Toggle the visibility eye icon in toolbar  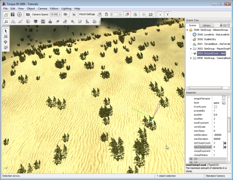pos(66,15)
